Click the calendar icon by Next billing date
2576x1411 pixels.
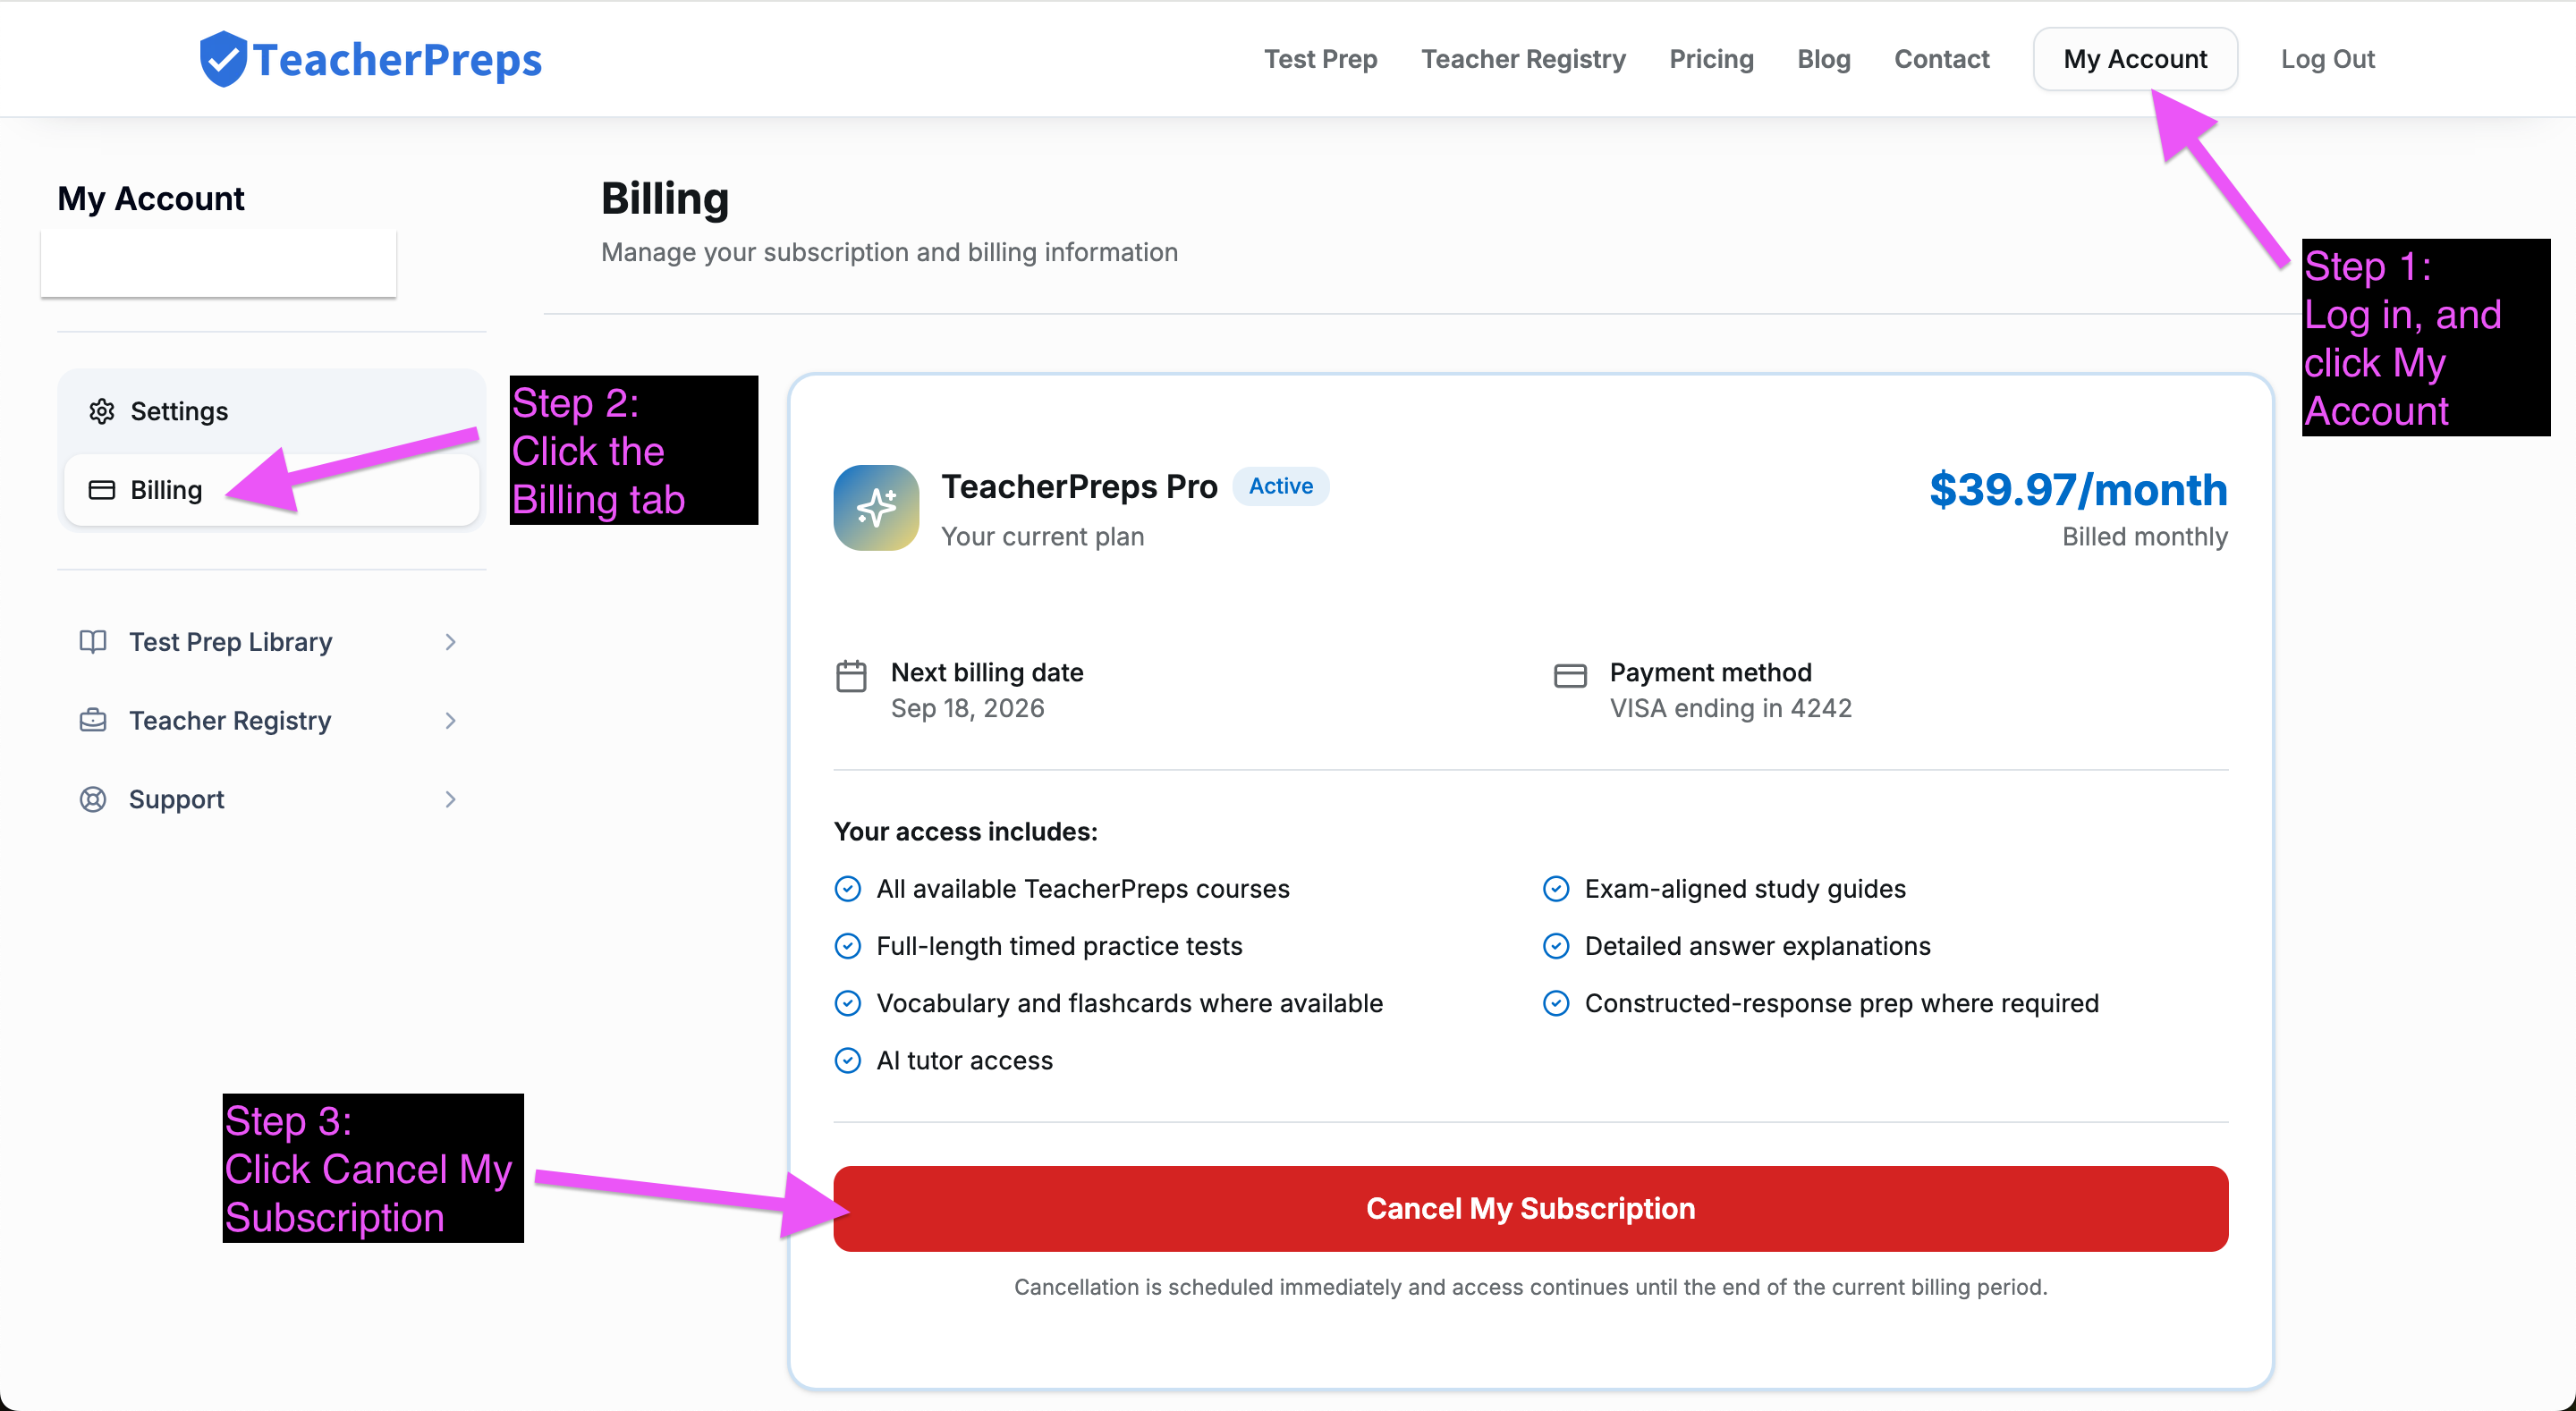click(851, 676)
